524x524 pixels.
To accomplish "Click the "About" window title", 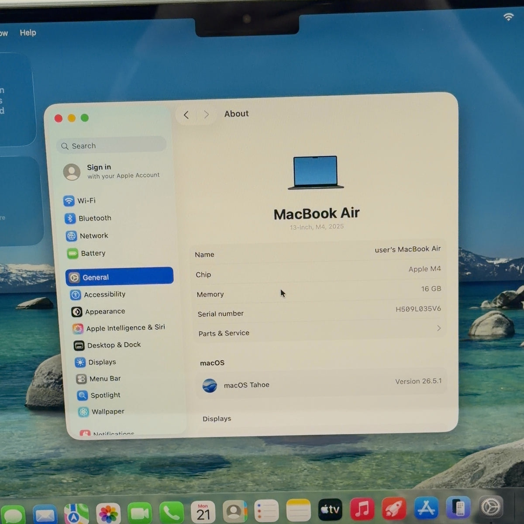I will tap(236, 114).
